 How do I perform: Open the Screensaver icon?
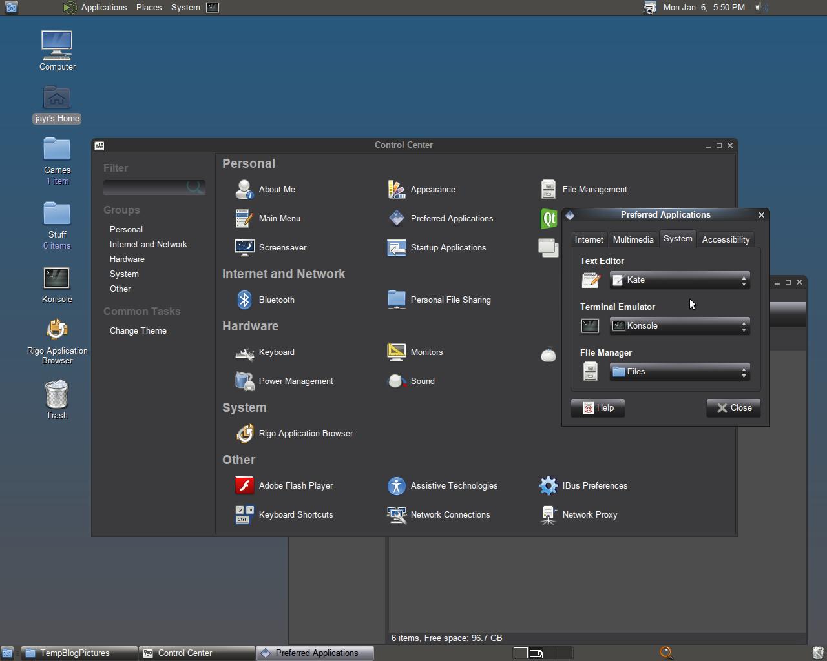tap(245, 247)
